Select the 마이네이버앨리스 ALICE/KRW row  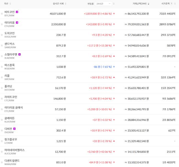(15, 152)
